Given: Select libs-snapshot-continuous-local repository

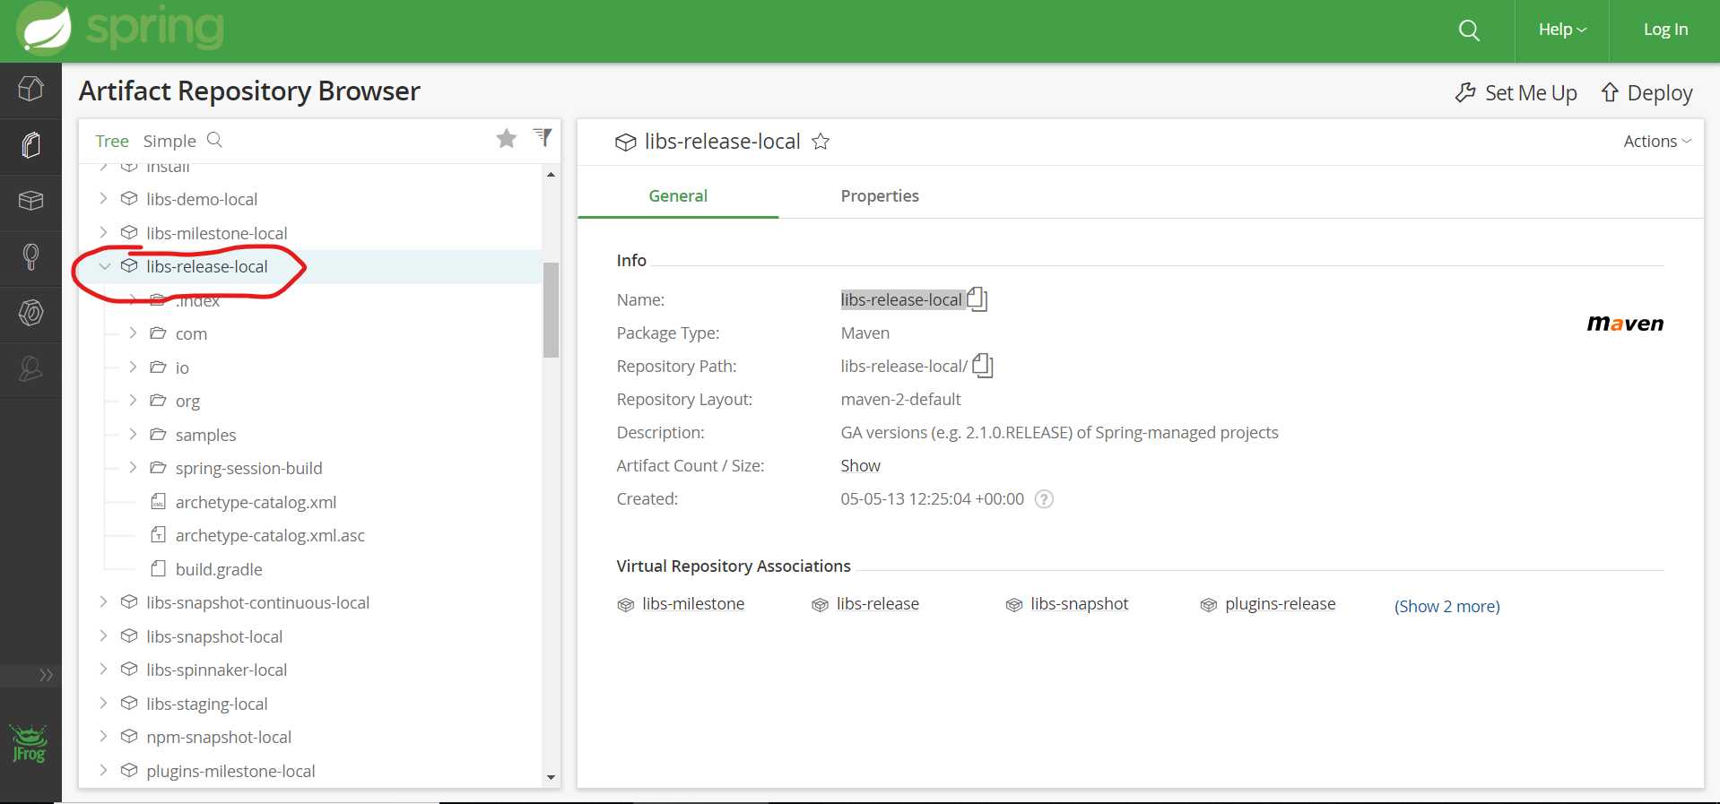Looking at the screenshot, I should (x=257, y=602).
